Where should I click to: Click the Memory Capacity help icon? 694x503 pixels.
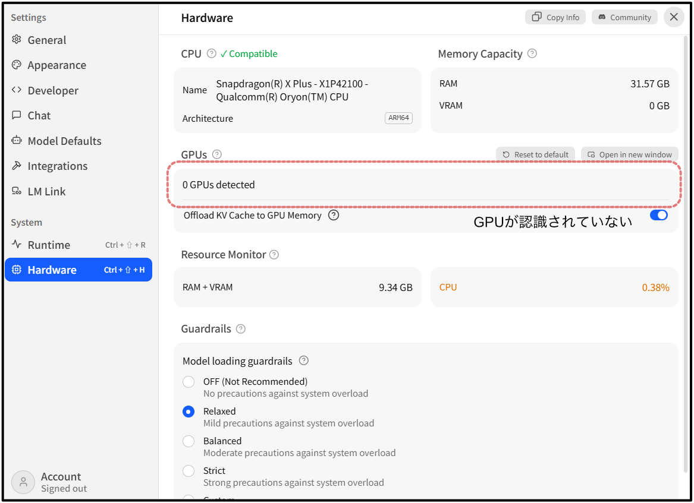tap(532, 53)
